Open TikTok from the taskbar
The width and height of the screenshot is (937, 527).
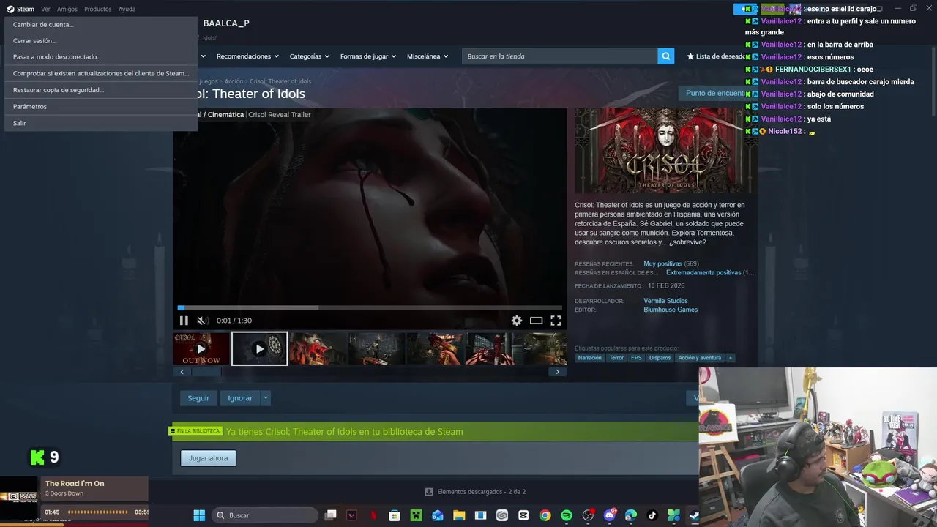(652, 515)
